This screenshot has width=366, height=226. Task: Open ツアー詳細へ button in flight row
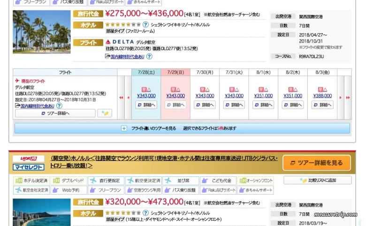coord(55,113)
